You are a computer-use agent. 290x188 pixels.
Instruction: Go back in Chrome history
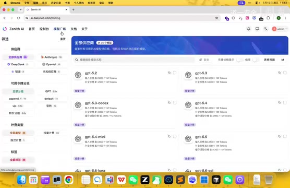coord(5,18)
